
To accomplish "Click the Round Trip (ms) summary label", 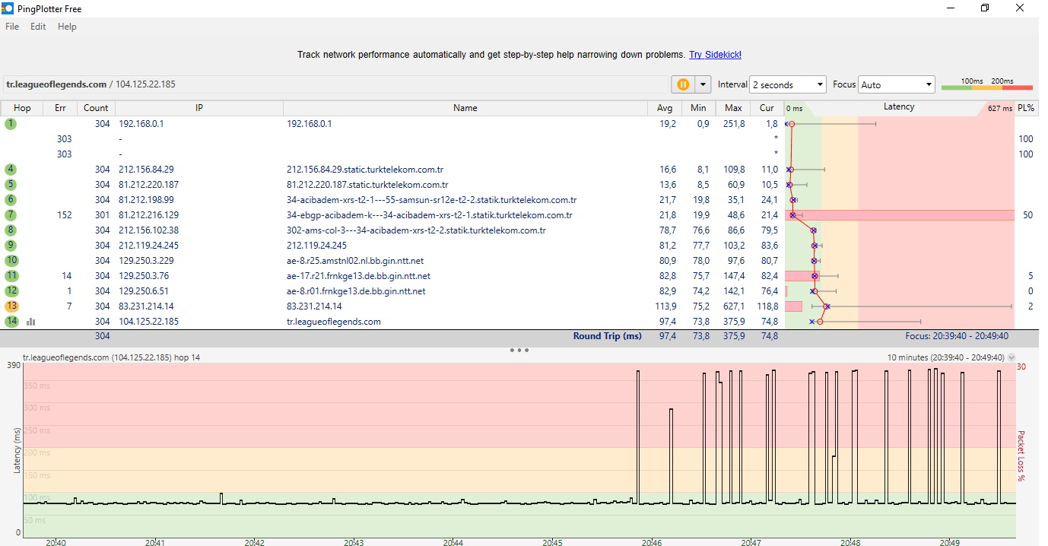I will pyautogui.click(x=608, y=335).
